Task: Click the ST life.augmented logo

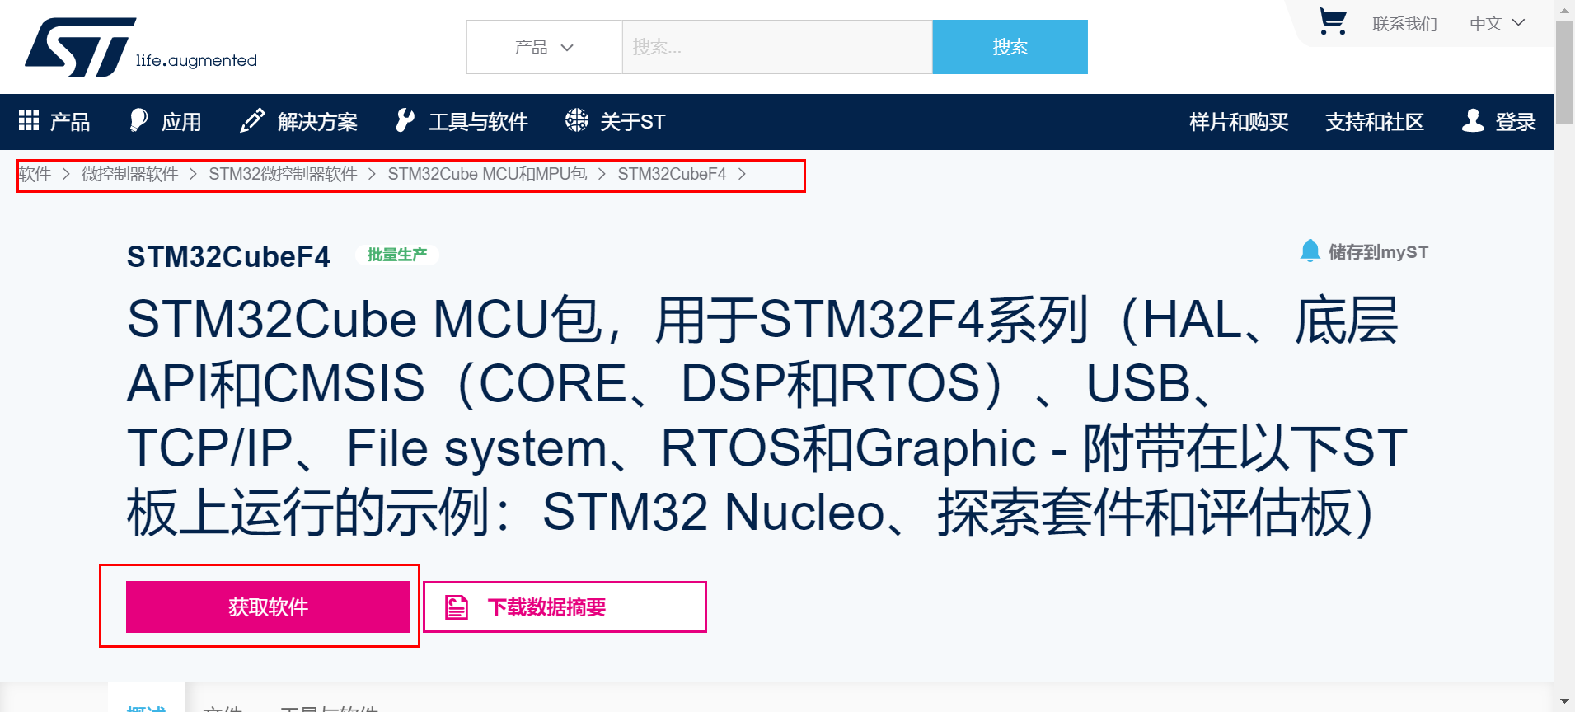Action: pos(141,48)
